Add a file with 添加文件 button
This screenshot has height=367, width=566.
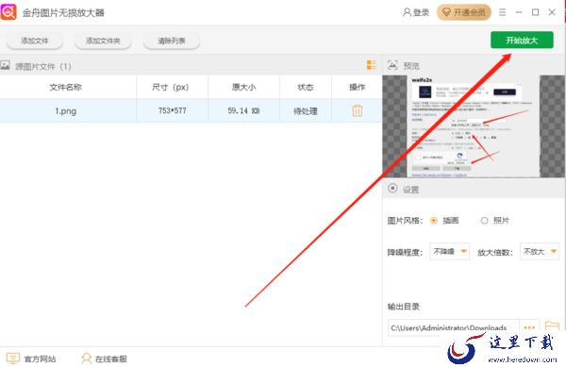[x=35, y=41]
